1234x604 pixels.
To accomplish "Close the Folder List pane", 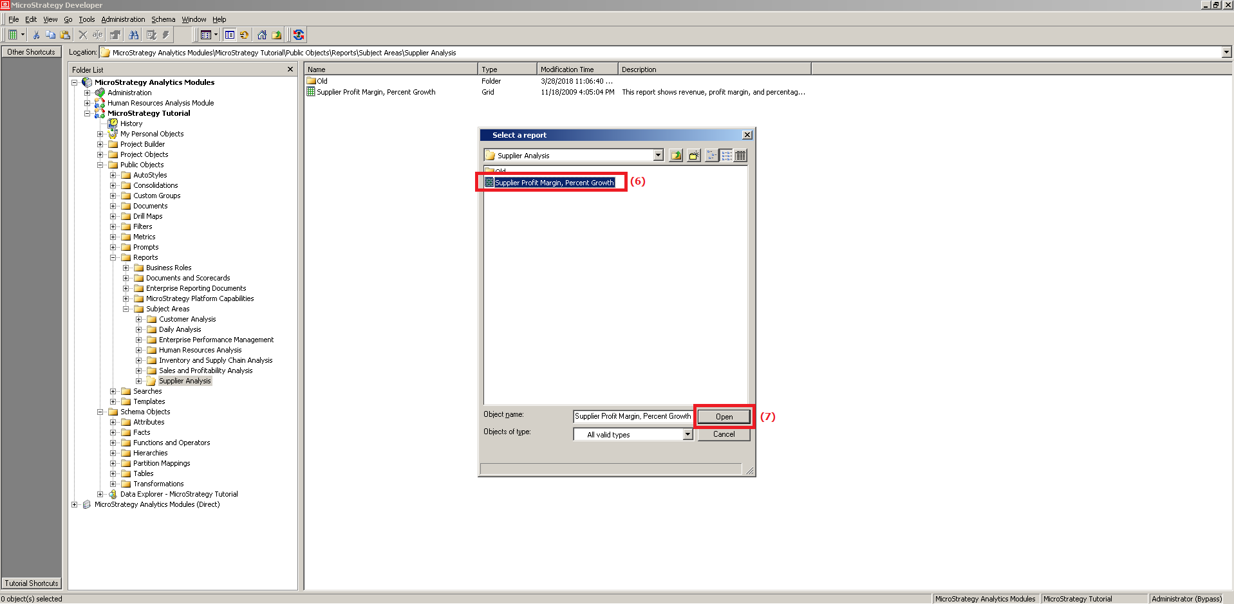I will pos(290,69).
